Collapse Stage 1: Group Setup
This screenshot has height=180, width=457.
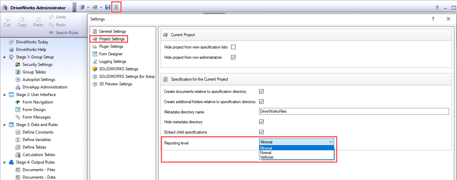pos(4,57)
